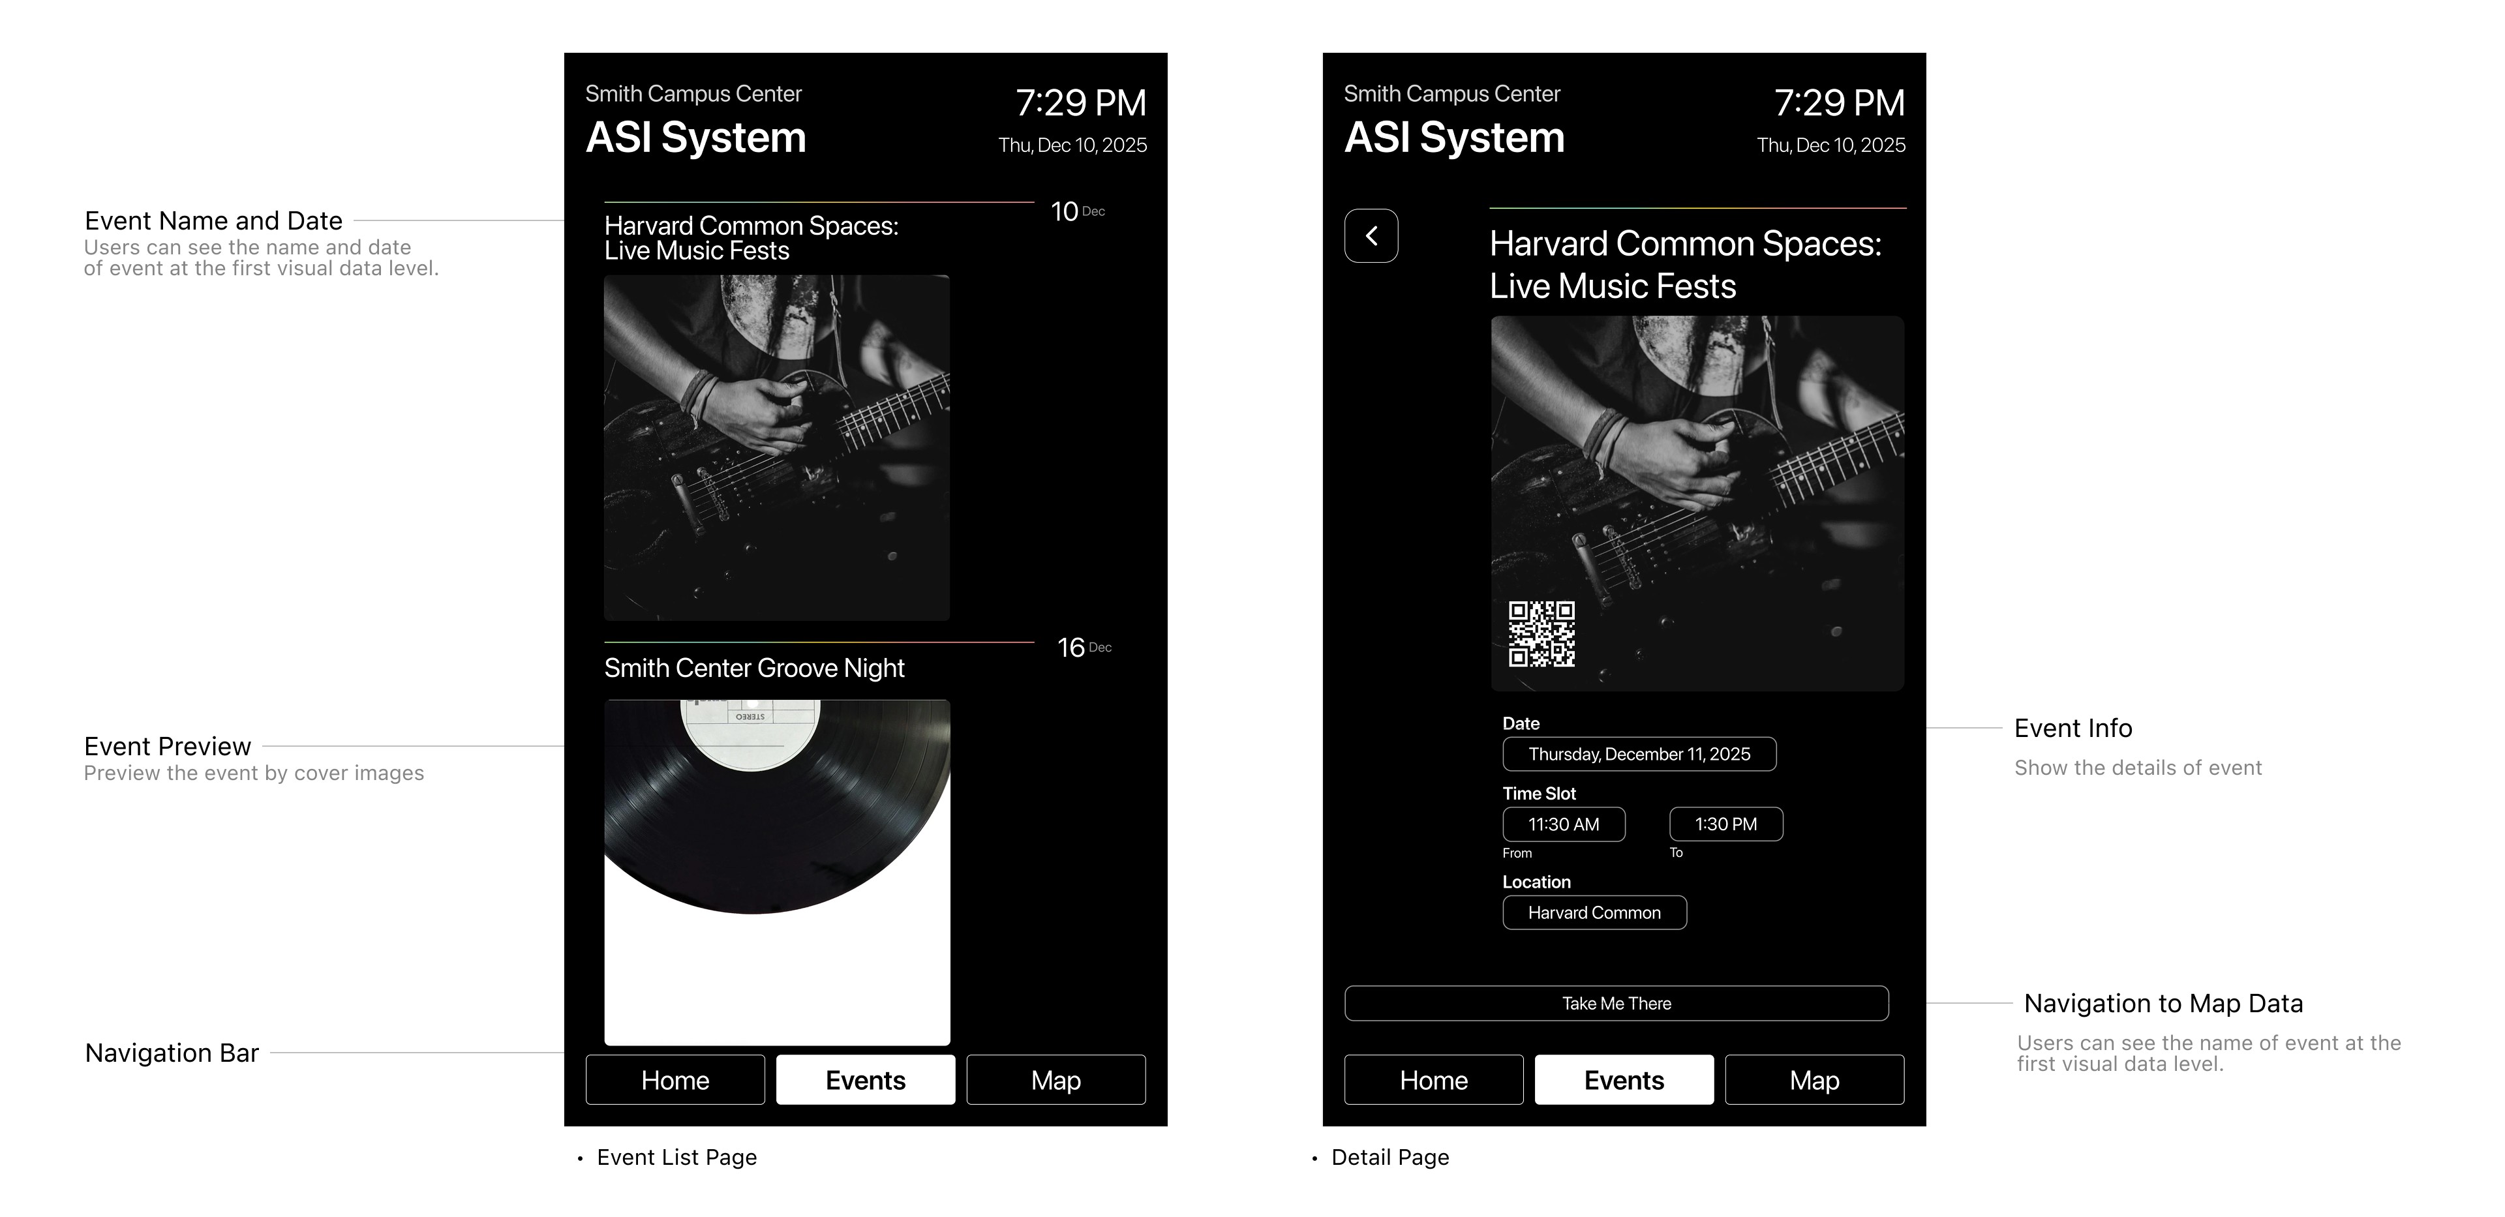Open the vinyl record cover image

click(x=777, y=873)
